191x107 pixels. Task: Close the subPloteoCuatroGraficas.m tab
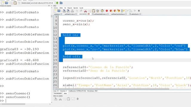pos(126,14)
